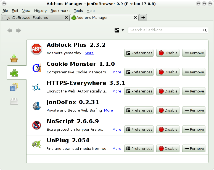The image size is (214, 170).
Task: Open the View menu
Action: click(x=26, y=11)
